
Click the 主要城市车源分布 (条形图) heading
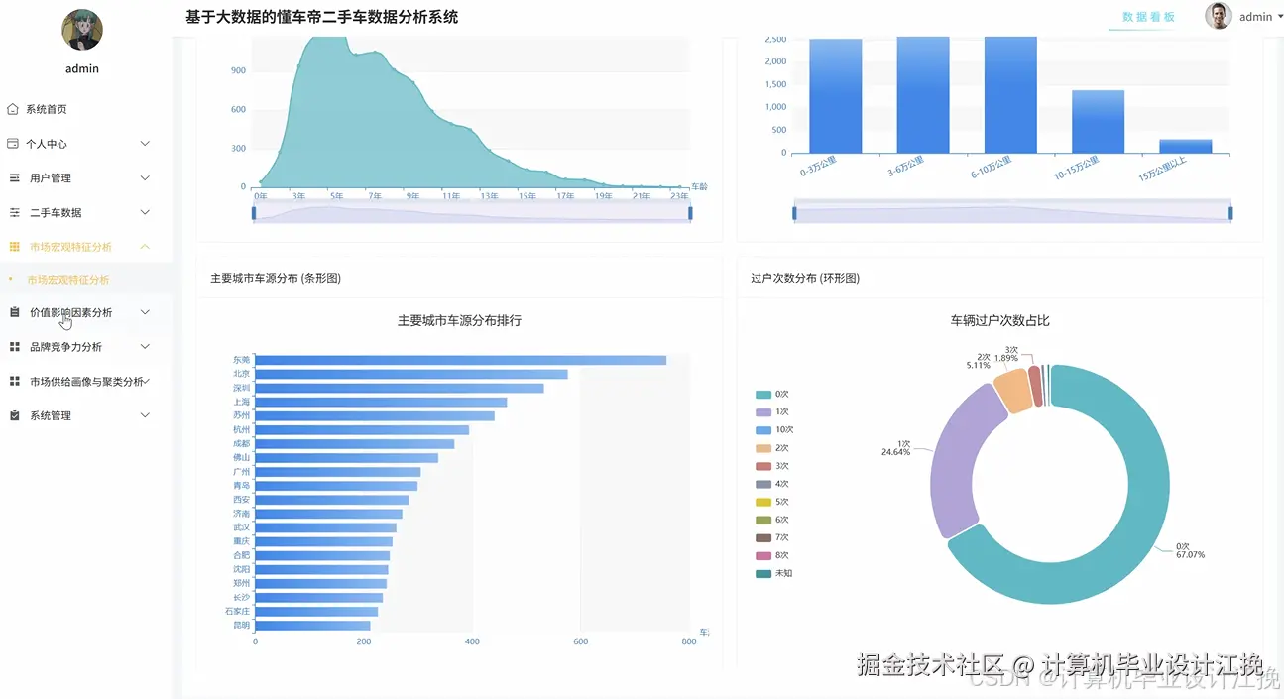coord(276,279)
